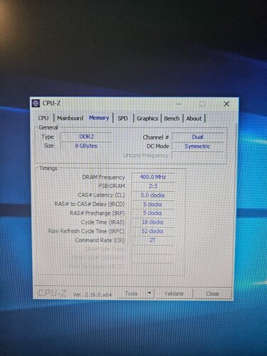267x356 pixels.
Task: Select the 8 GBytes size field
Action: [x=86, y=146]
